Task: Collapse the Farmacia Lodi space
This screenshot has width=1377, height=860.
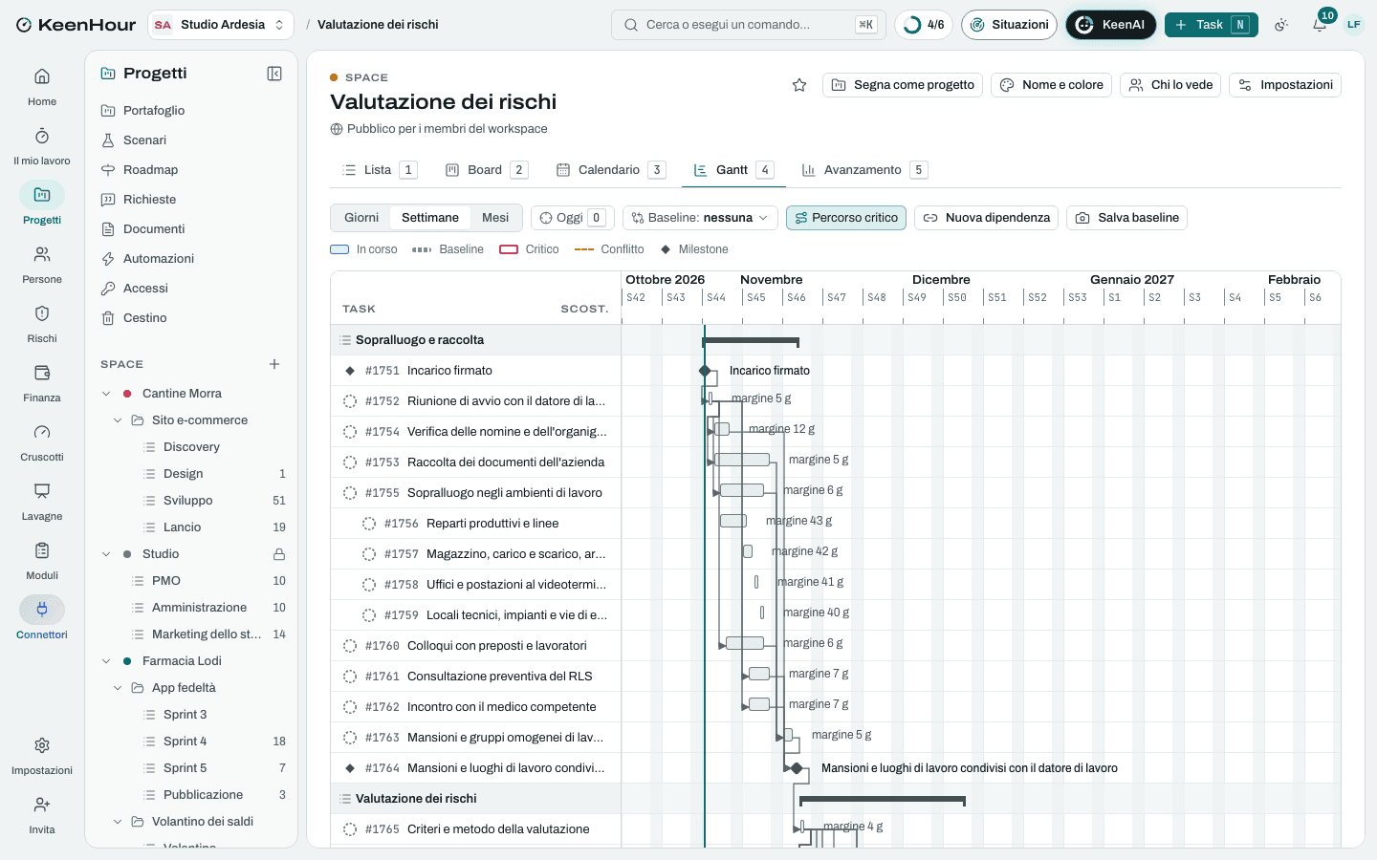Action: pyautogui.click(x=106, y=661)
